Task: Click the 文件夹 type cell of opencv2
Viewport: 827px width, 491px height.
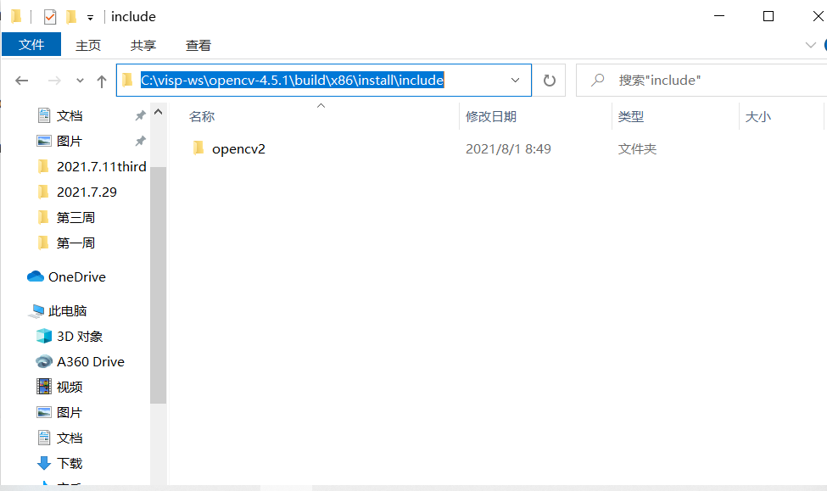Action: pyautogui.click(x=637, y=149)
